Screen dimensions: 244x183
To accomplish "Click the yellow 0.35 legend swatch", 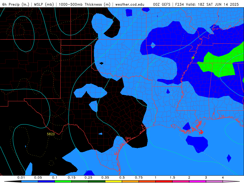I will tap(113, 181).
